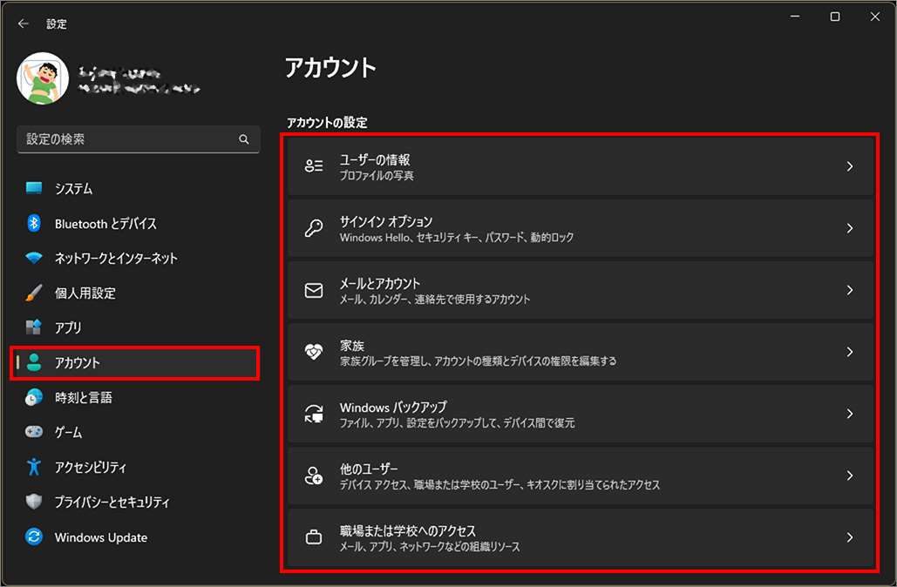This screenshot has height=587, width=897.
Task: Click the briefcase icon for 職場または学校へのアクセス
Action: click(314, 537)
